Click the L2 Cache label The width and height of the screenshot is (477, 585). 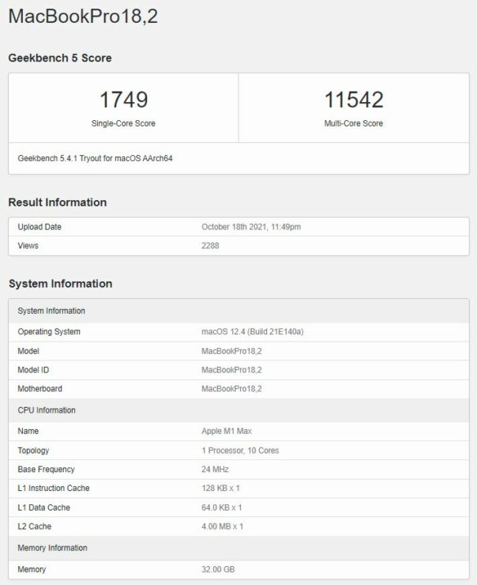tap(35, 526)
